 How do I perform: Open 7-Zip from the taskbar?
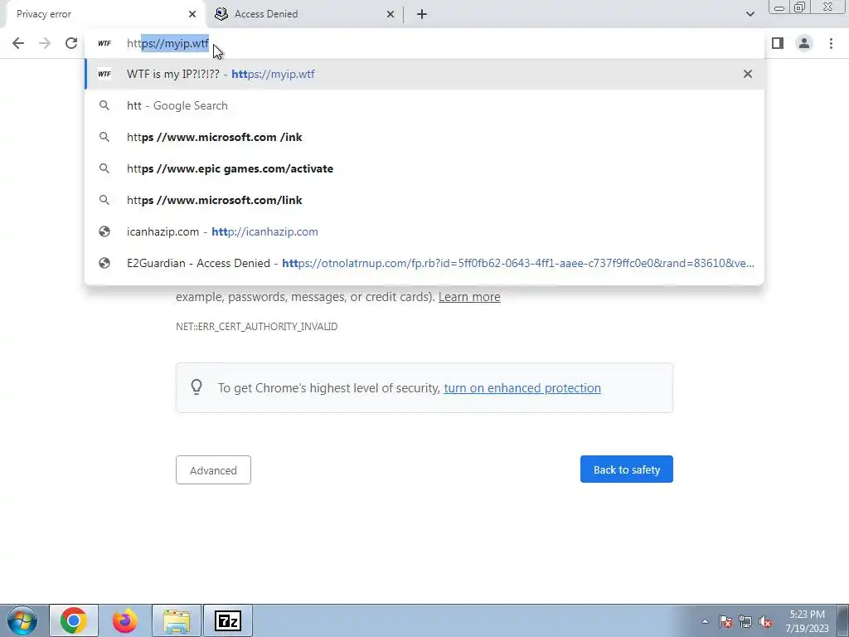pyautogui.click(x=228, y=620)
